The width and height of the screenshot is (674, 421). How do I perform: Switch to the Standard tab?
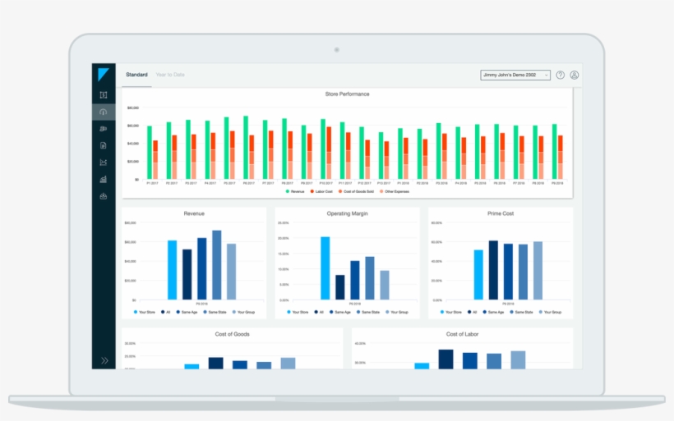click(x=136, y=75)
